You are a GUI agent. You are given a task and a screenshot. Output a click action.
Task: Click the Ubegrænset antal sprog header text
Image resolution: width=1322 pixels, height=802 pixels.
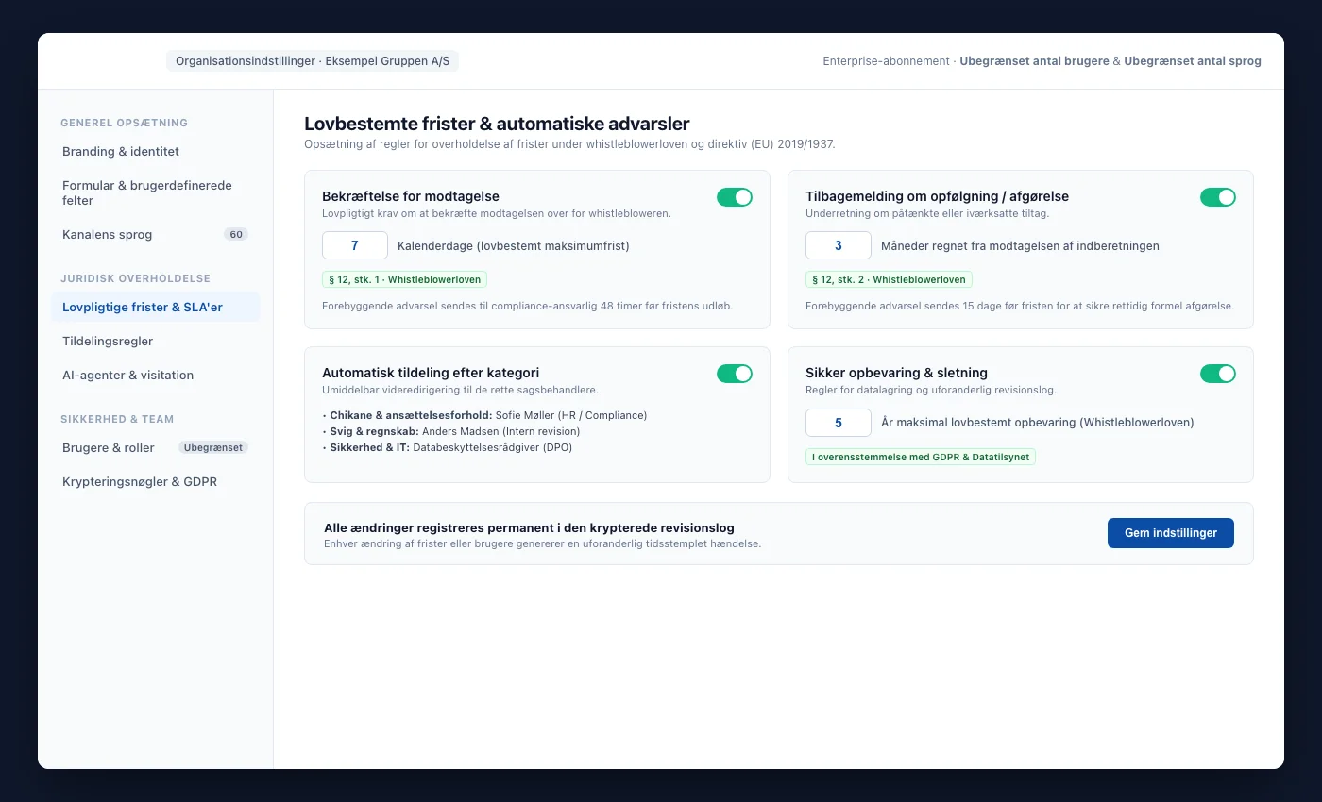point(1193,61)
